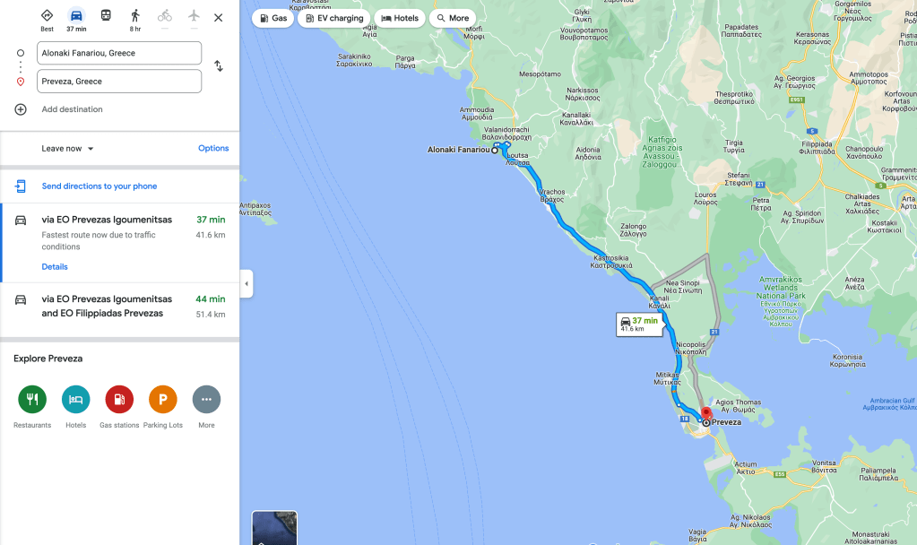Select the flights travel mode
917x545 pixels.
click(194, 18)
